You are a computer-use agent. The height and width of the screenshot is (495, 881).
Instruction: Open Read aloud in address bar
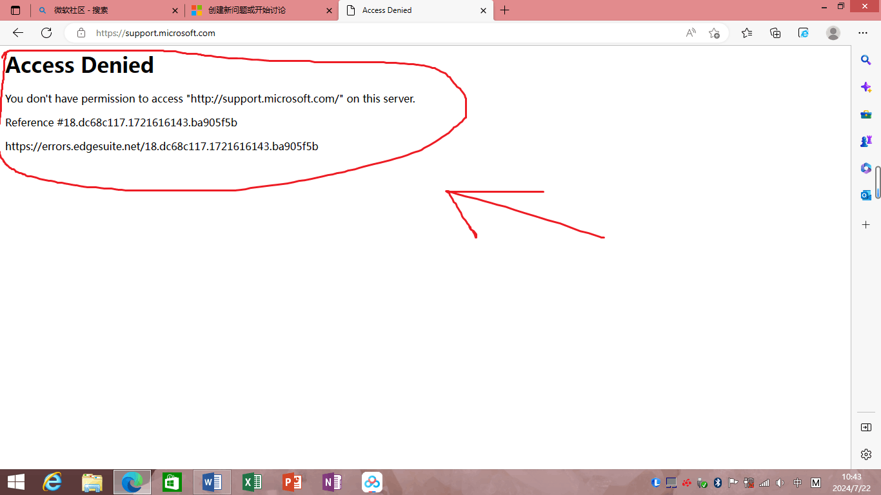tap(691, 33)
